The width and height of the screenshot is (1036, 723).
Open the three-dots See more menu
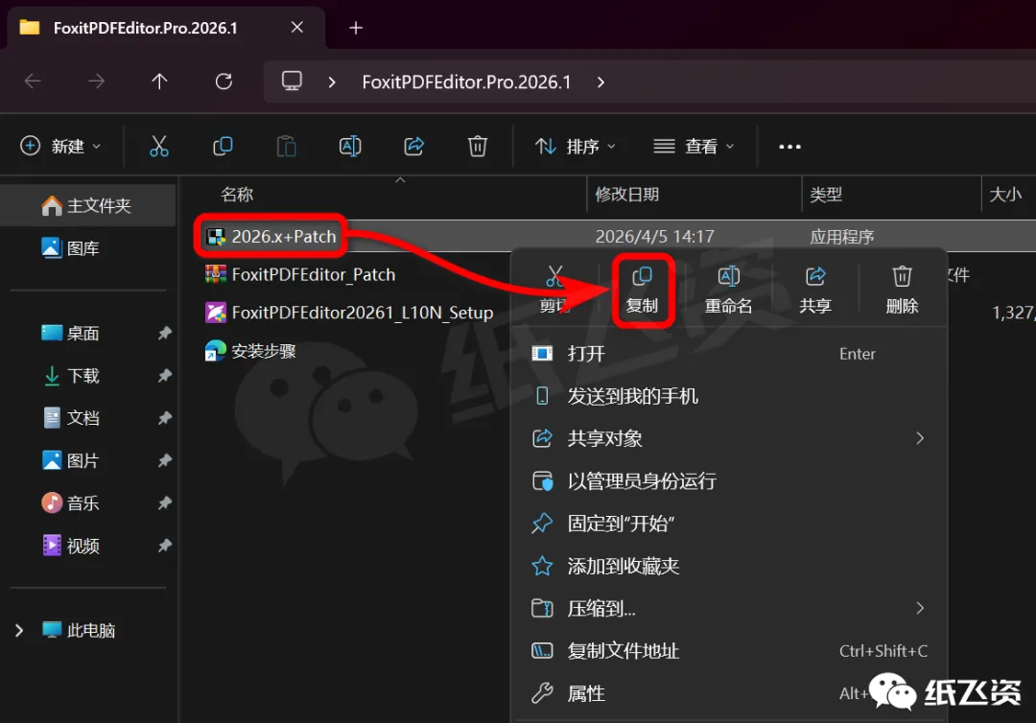pyautogui.click(x=789, y=147)
